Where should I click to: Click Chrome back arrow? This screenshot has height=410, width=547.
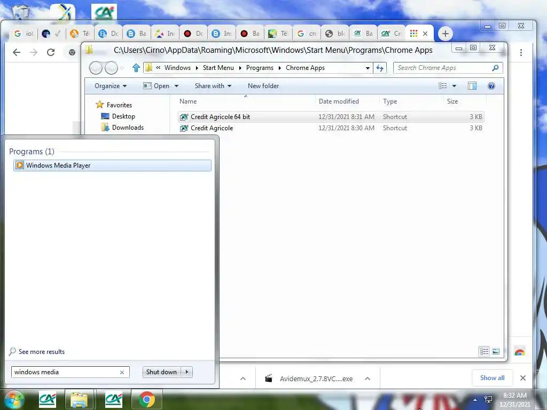coord(17,52)
